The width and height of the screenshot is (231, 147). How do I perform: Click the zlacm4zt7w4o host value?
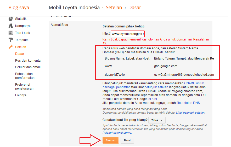coord(115,75)
